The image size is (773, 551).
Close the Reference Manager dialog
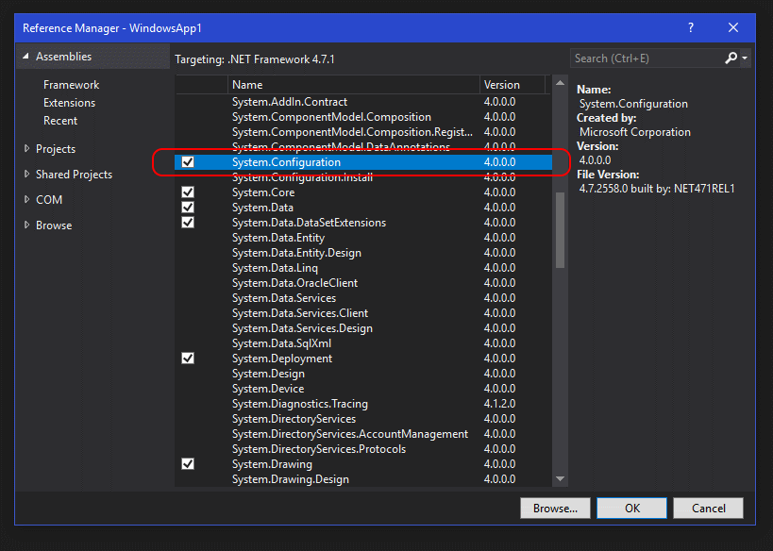[733, 28]
